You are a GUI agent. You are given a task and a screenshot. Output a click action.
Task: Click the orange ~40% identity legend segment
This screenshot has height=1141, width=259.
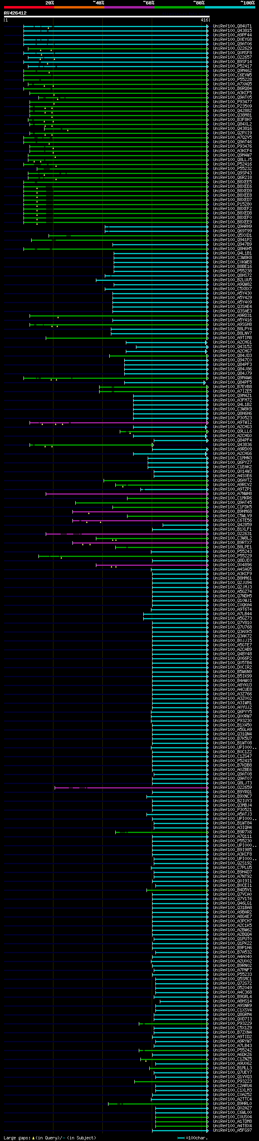[x=79, y=8]
